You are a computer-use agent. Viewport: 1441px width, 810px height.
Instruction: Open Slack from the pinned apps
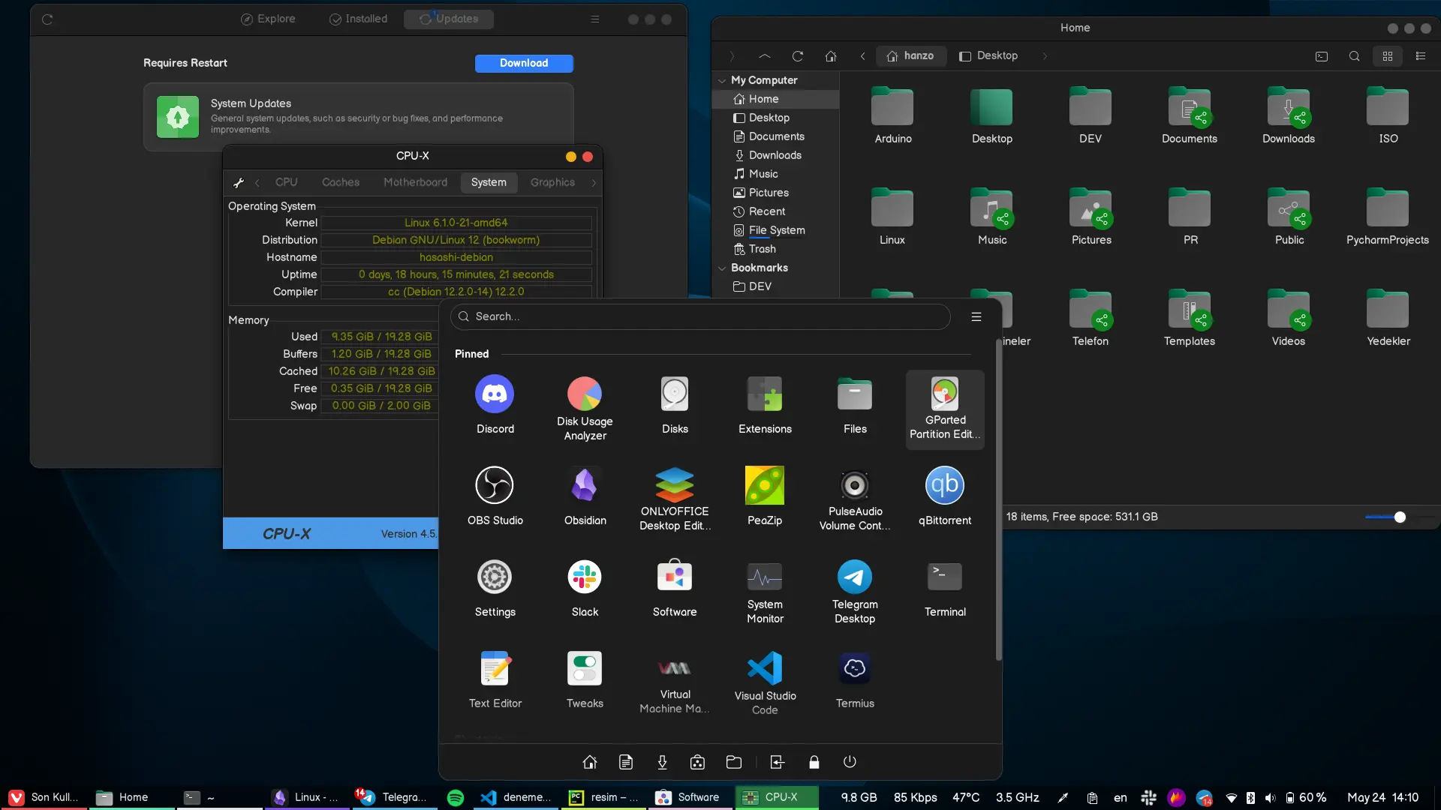pyautogui.click(x=585, y=588)
